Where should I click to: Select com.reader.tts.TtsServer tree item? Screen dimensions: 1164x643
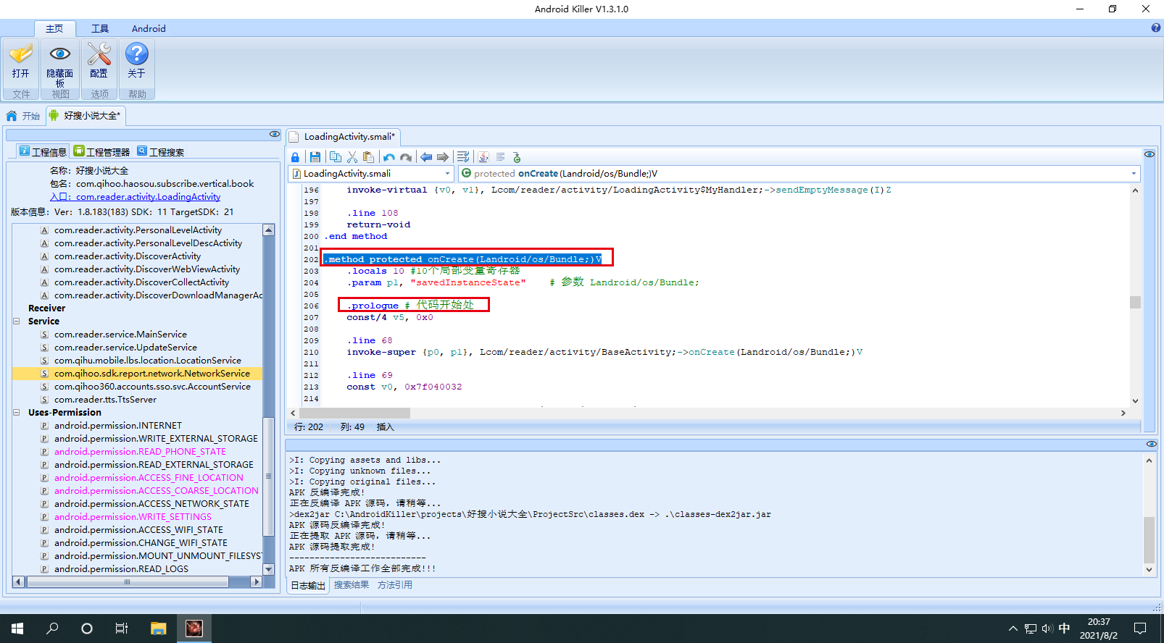click(x=105, y=400)
